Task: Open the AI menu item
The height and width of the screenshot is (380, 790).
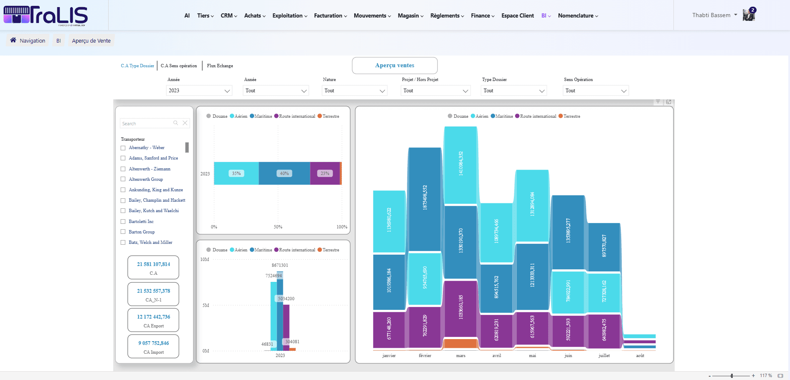Action: point(187,16)
